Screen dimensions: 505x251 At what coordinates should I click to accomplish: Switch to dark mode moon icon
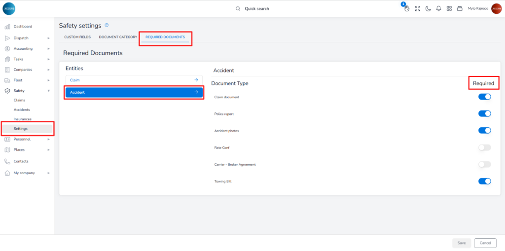coord(428,8)
